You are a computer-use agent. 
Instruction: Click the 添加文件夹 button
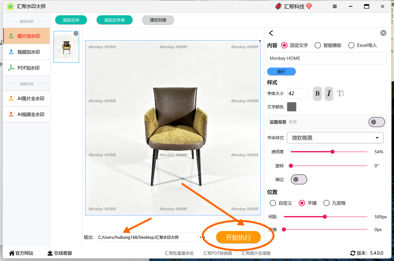pyautogui.click(x=114, y=20)
